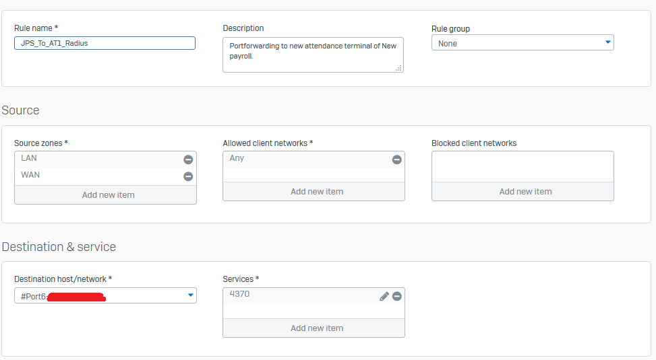This screenshot has height=360, width=656.
Task: Remove WAN from Source zones
Action: (188, 176)
